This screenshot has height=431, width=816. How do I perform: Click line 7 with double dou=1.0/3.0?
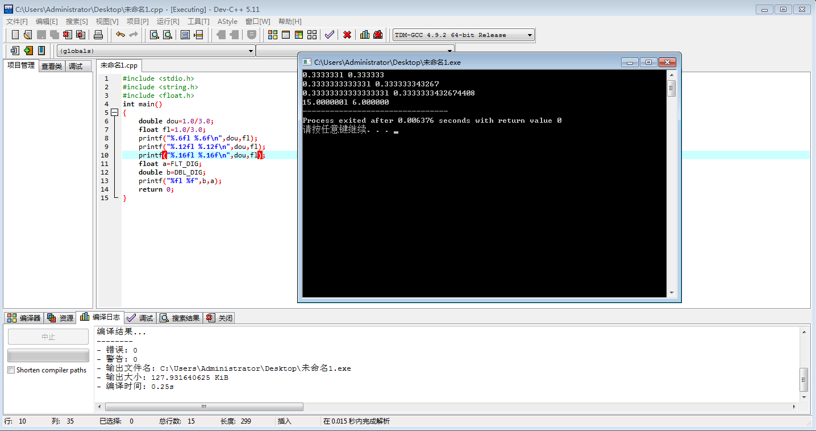[176, 121]
